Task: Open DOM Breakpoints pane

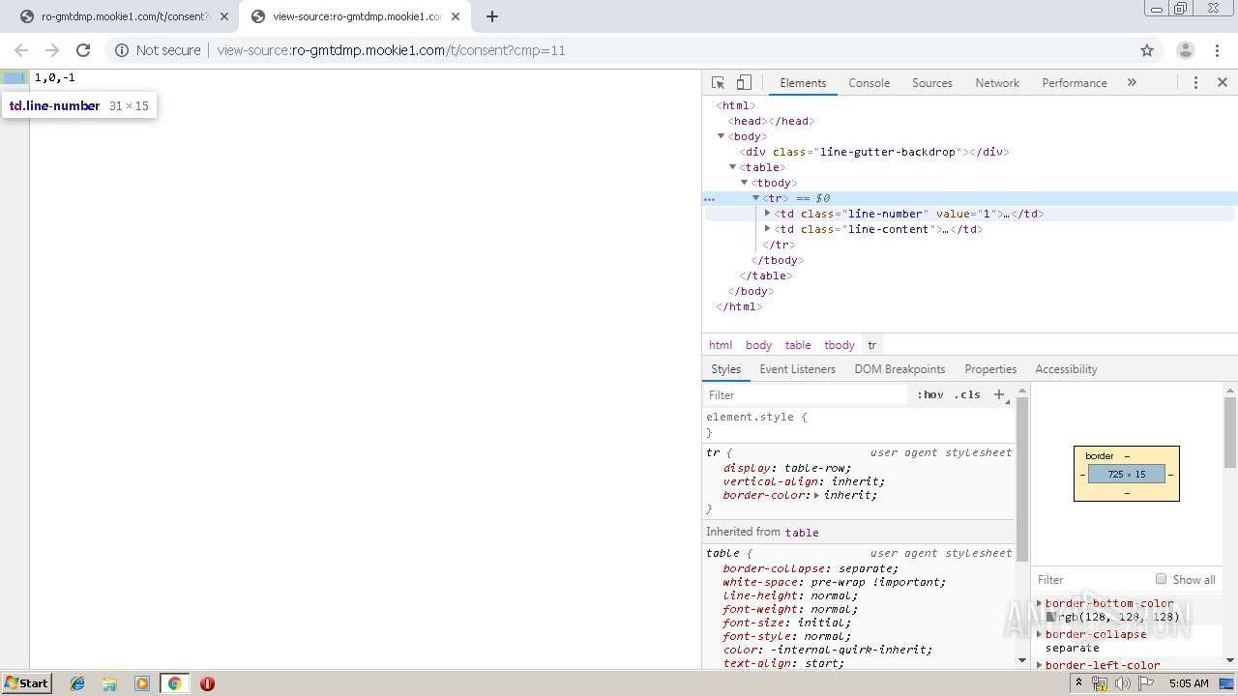Action: pos(899,369)
